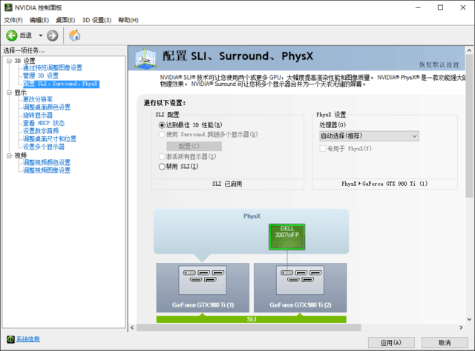475x351 pixels.
Task: Click the green SLI bridge bar
Action: 252,319
